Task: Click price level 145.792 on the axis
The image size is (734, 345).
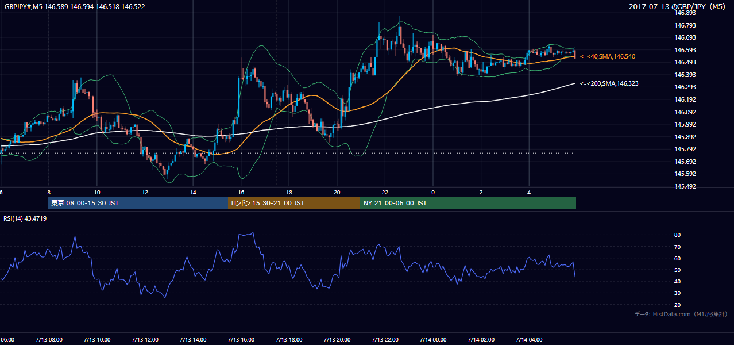Action: 685,149
